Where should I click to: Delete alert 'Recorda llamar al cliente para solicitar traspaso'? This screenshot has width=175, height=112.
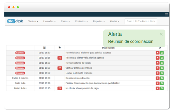coord(157,53)
